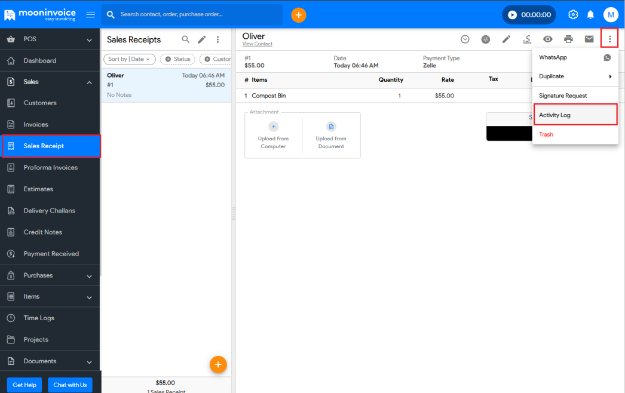Click the $55.00 rate cell
625x393 pixels.
(445, 96)
